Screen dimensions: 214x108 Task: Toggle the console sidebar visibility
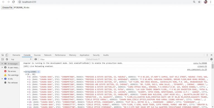3,59
